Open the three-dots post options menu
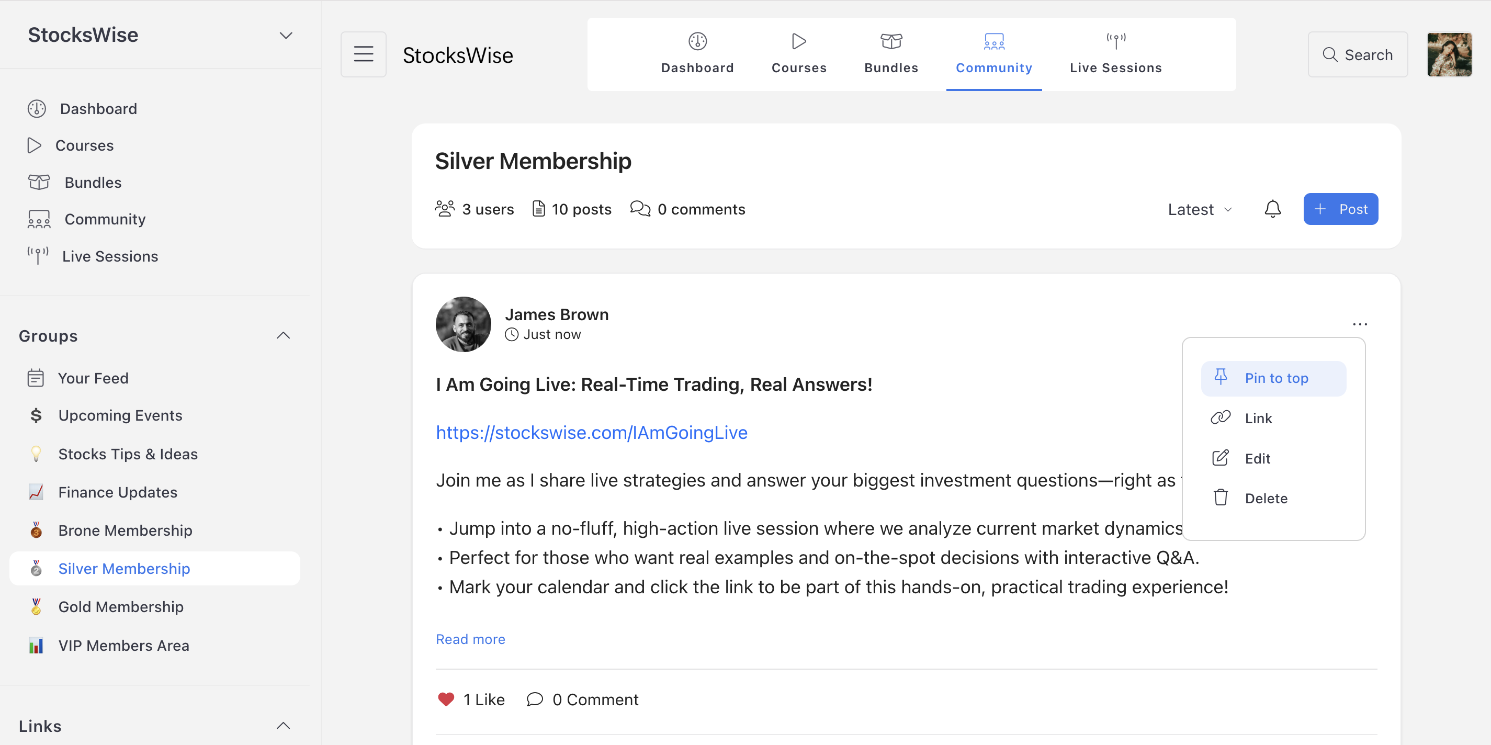This screenshot has width=1491, height=745. coord(1360,324)
